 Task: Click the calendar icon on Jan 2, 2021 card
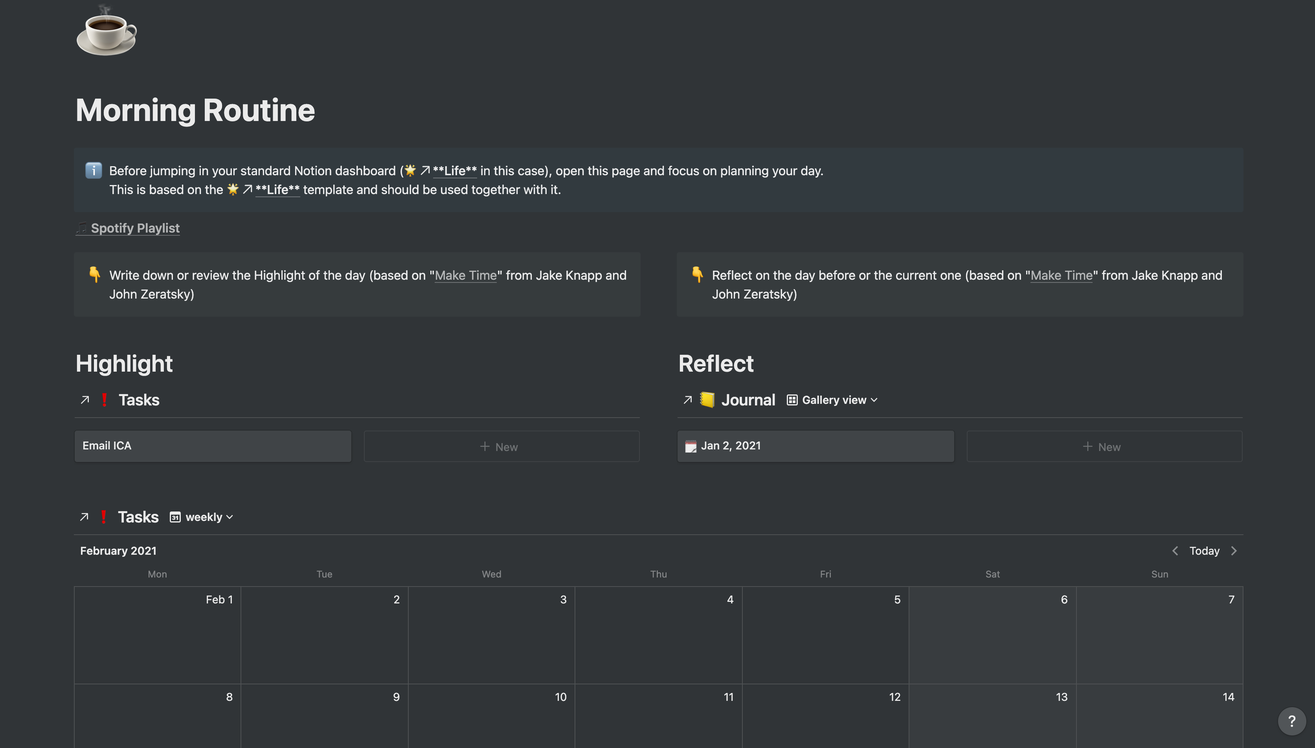pos(691,446)
